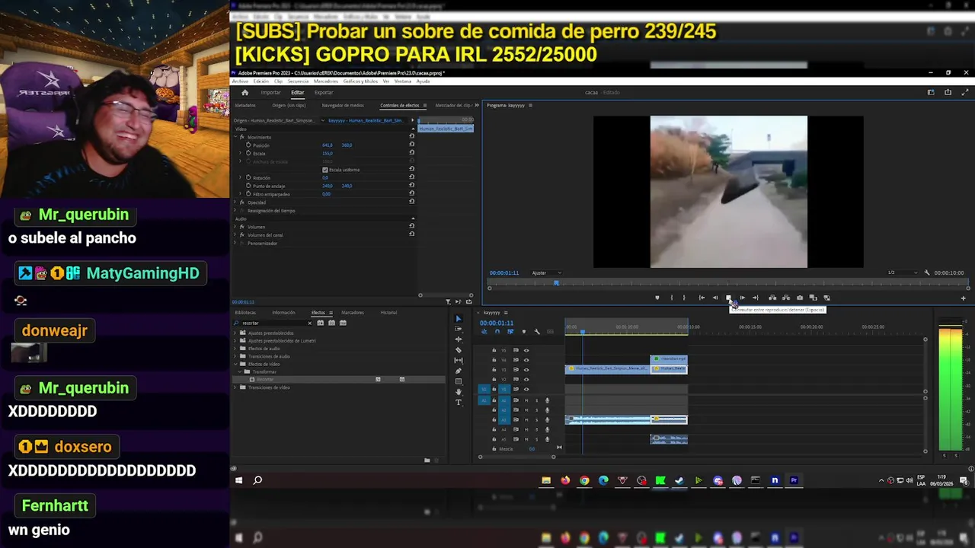Select the Ripple Edit tool

pos(458,339)
